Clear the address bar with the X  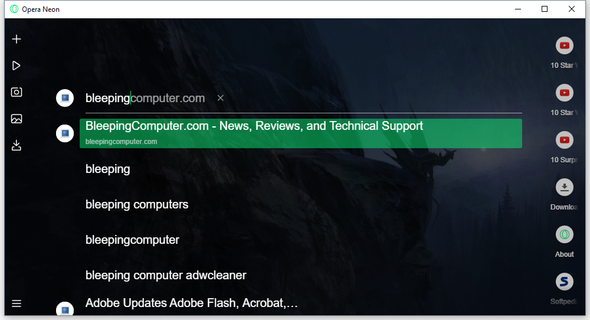click(221, 98)
